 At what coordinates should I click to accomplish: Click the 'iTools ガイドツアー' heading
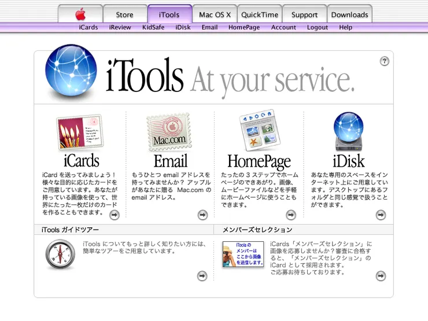pyautogui.click(x=70, y=230)
